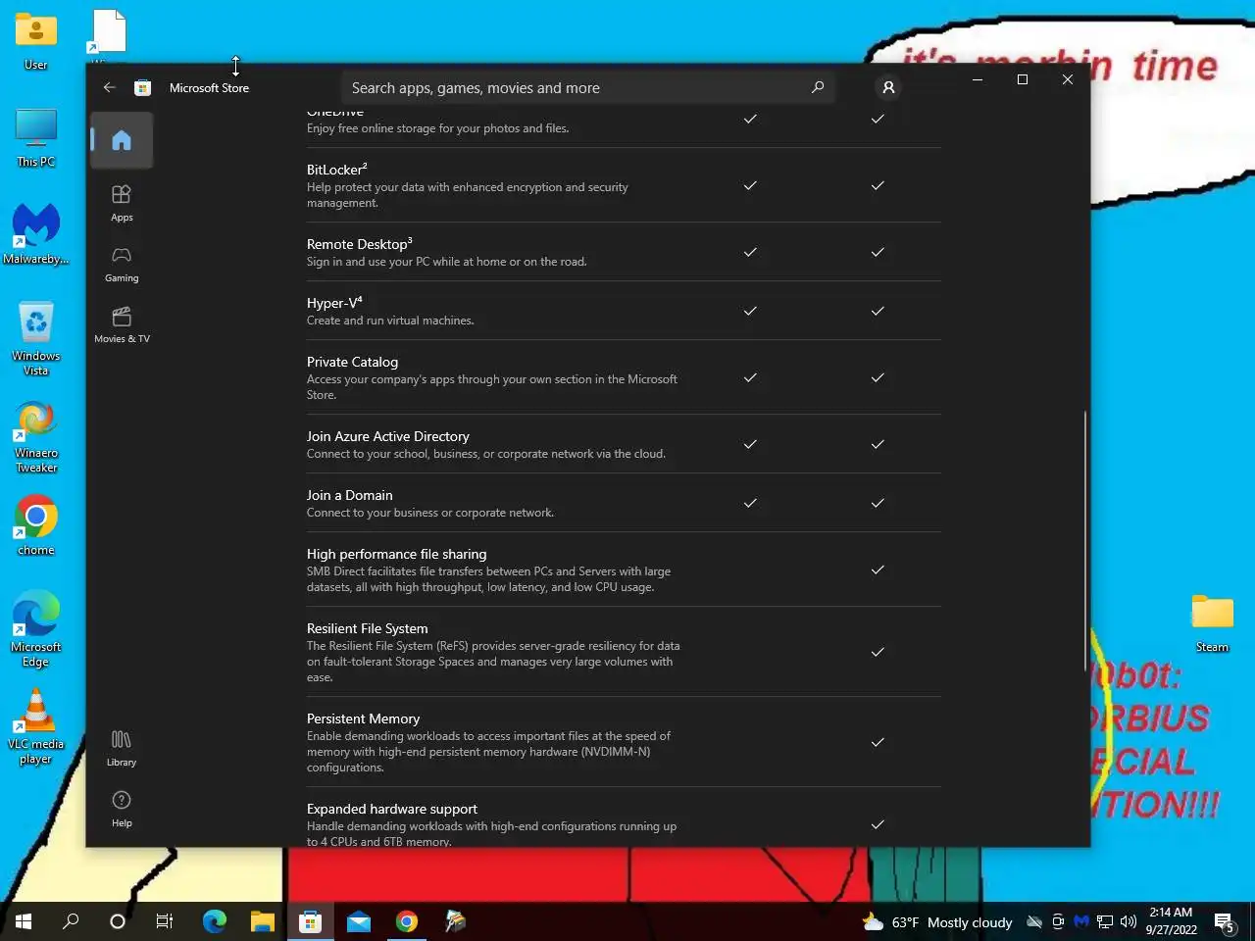This screenshot has width=1255, height=941.
Task: Click the 'Microsoft Store' window title text
Action: tap(209, 87)
